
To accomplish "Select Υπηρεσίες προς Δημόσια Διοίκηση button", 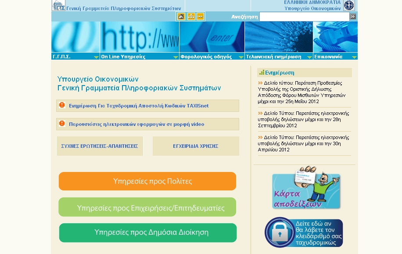I will tap(148, 233).
